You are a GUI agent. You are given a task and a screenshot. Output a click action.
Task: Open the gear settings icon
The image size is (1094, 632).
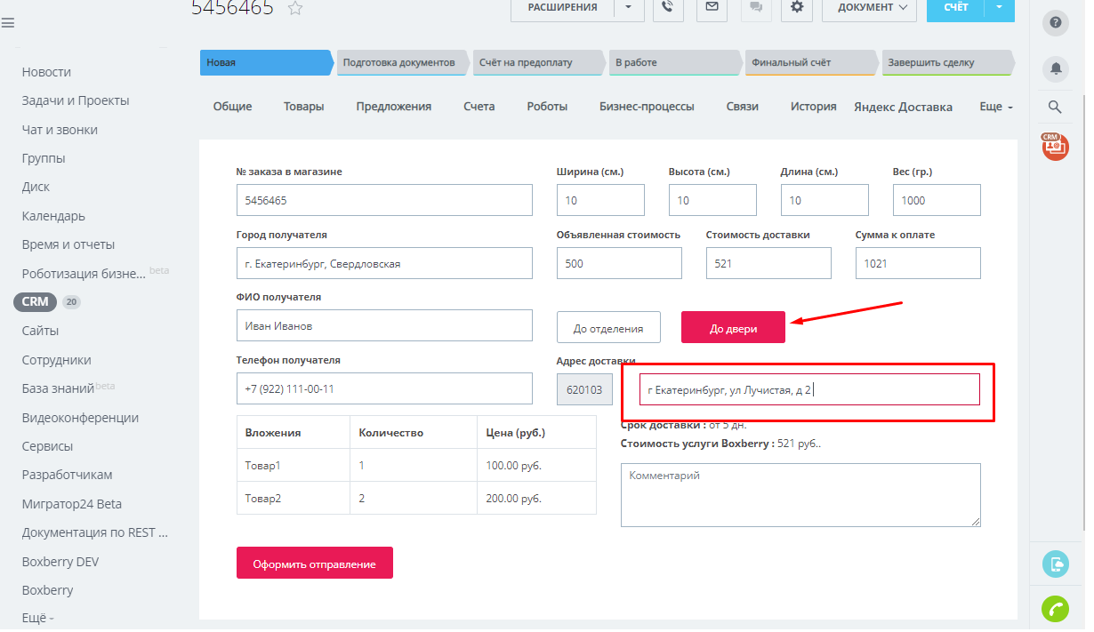click(x=797, y=8)
